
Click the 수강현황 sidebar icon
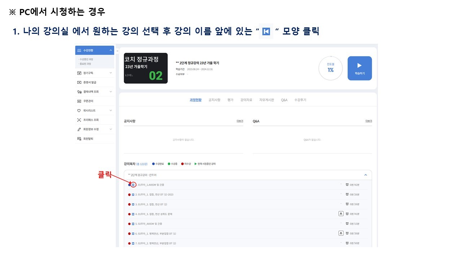(79, 50)
